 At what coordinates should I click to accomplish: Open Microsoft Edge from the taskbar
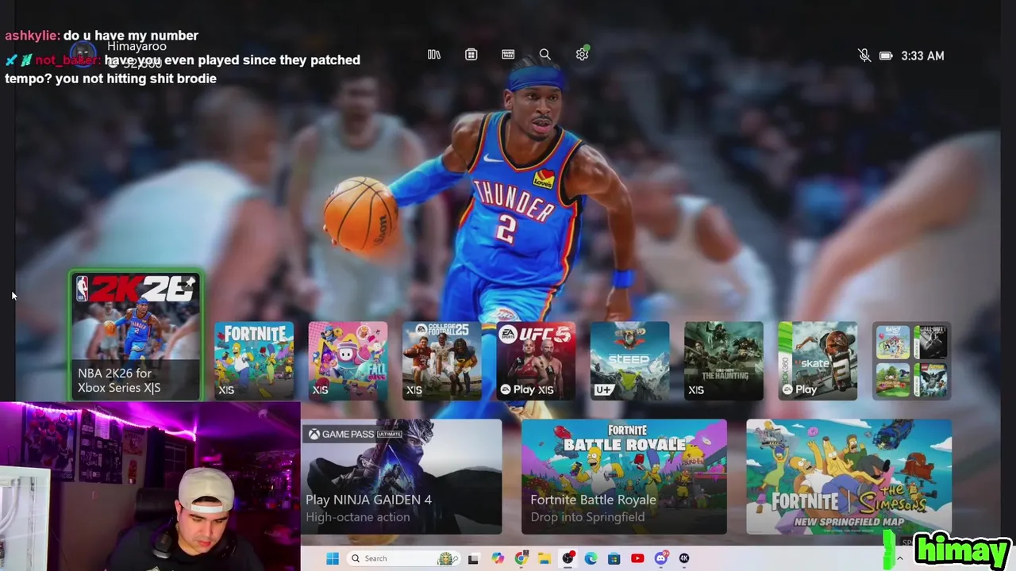coord(591,558)
